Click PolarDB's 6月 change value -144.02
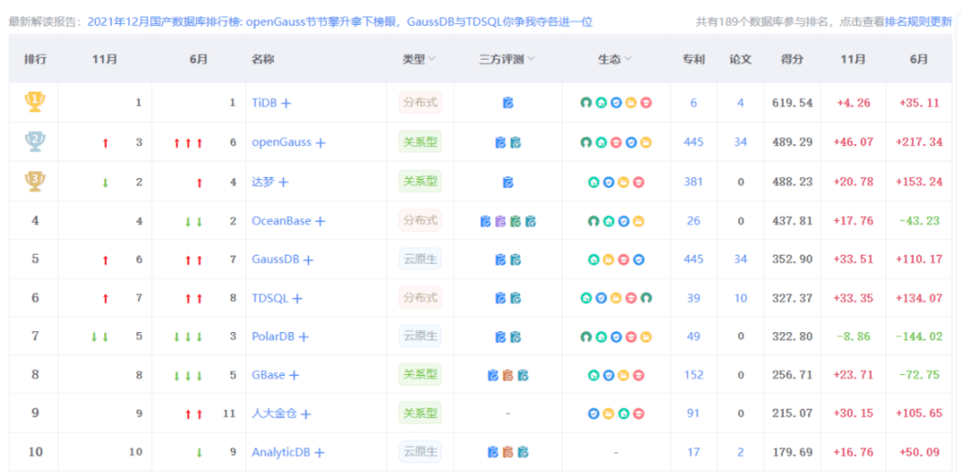Image resolution: width=962 pixels, height=472 pixels. pyautogui.click(x=917, y=337)
